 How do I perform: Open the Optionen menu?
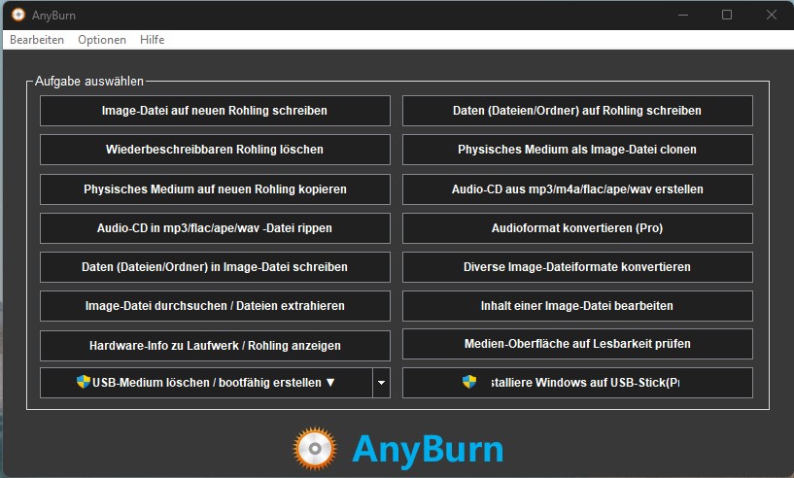(102, 40)
